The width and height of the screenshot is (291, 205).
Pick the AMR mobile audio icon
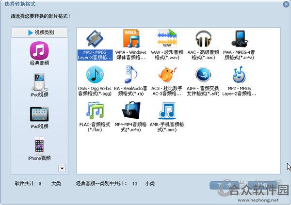click(167, 110)
